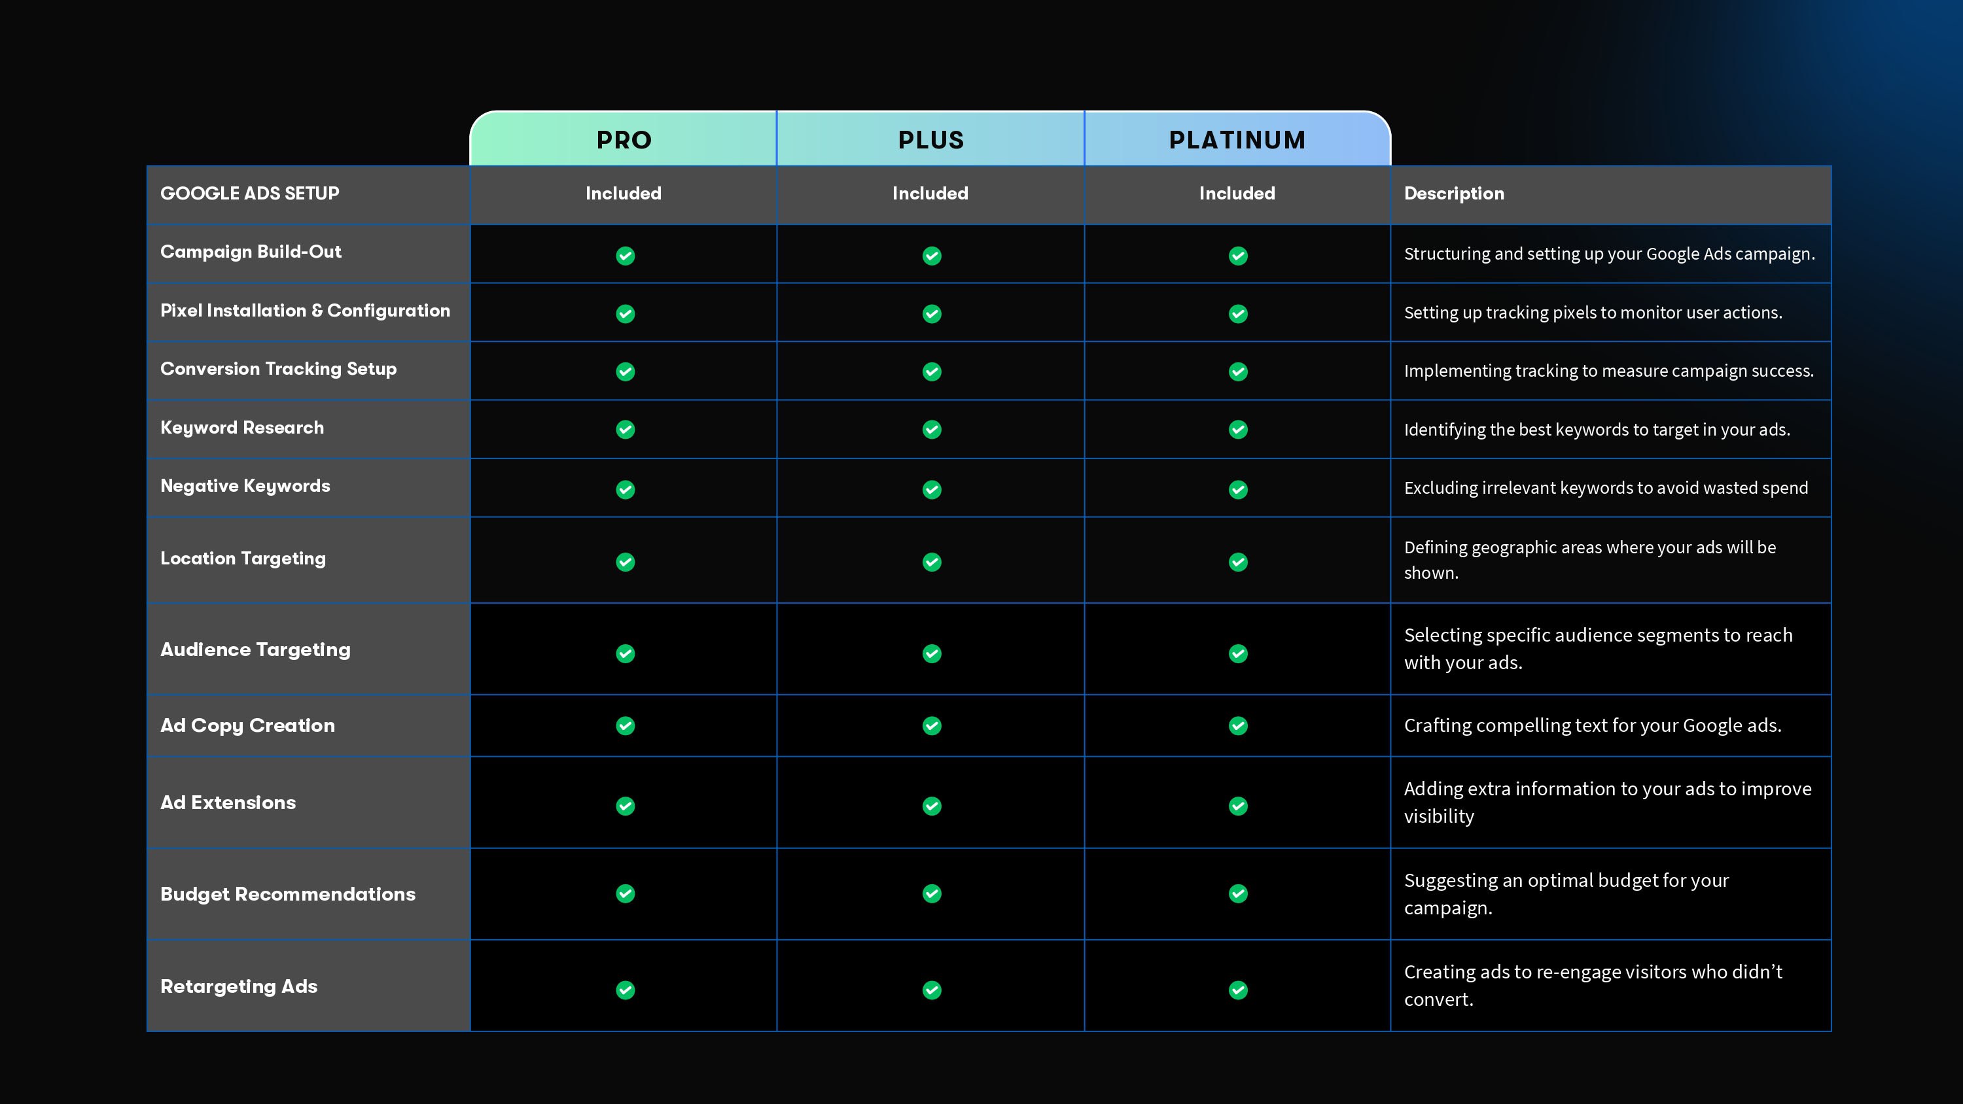Click the PLATINUM checkmark for Negative Keywords

point(1237,489)
